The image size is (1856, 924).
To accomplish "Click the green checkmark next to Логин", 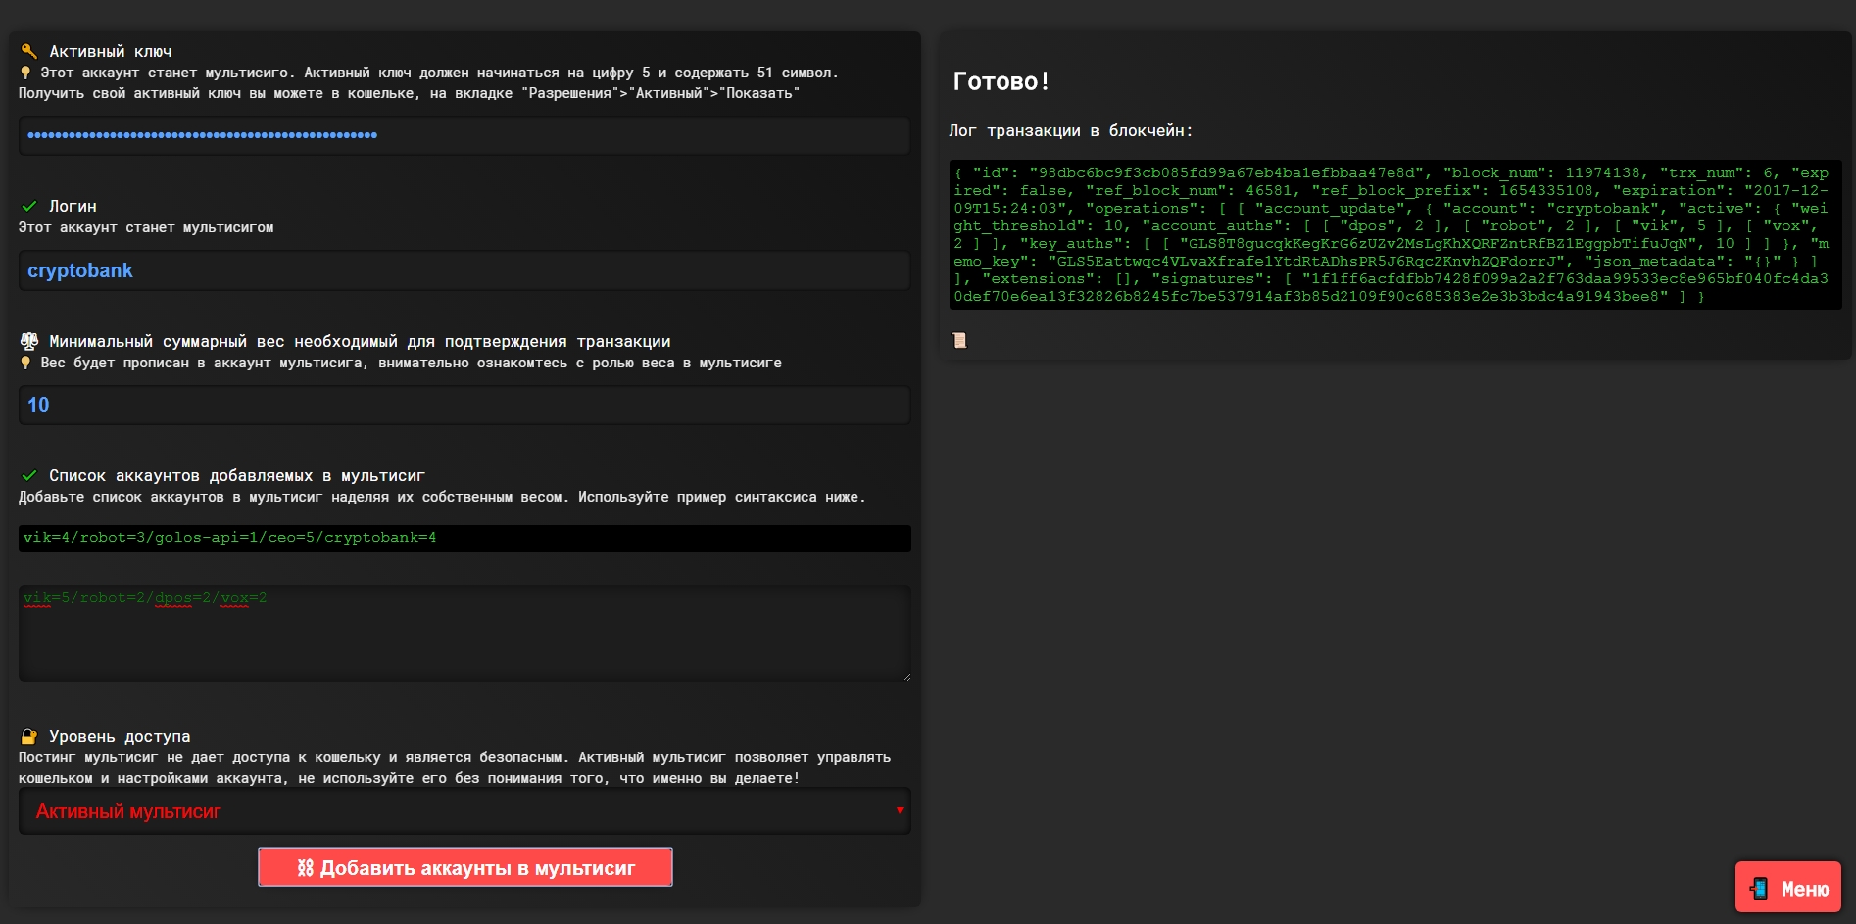I will (29, 206).
